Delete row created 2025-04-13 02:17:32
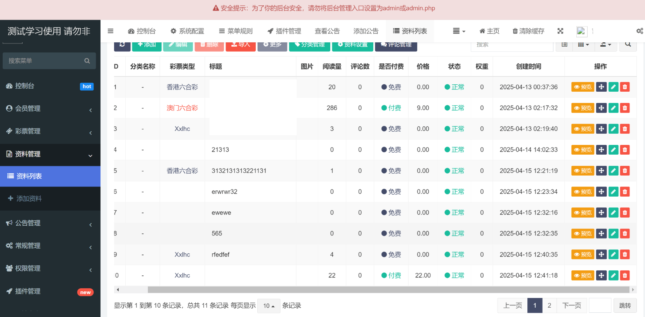Image resolution: width=645 pixels, height=317 pixels. pyautogui.click(x=625, y=108)
